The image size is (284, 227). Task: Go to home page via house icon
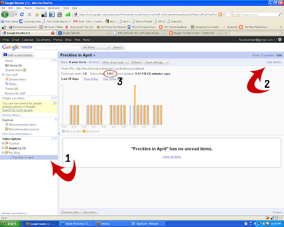[x=37, y=15]
